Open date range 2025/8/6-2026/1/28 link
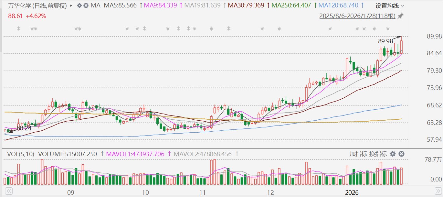This screenshot has height=197, width=443. pyautogui.click(x=357, y=16)
